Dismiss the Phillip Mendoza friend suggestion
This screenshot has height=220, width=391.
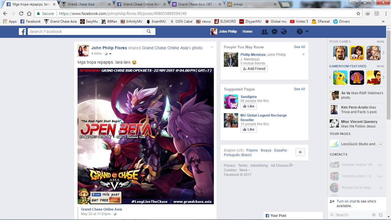(x=303, y=54)
